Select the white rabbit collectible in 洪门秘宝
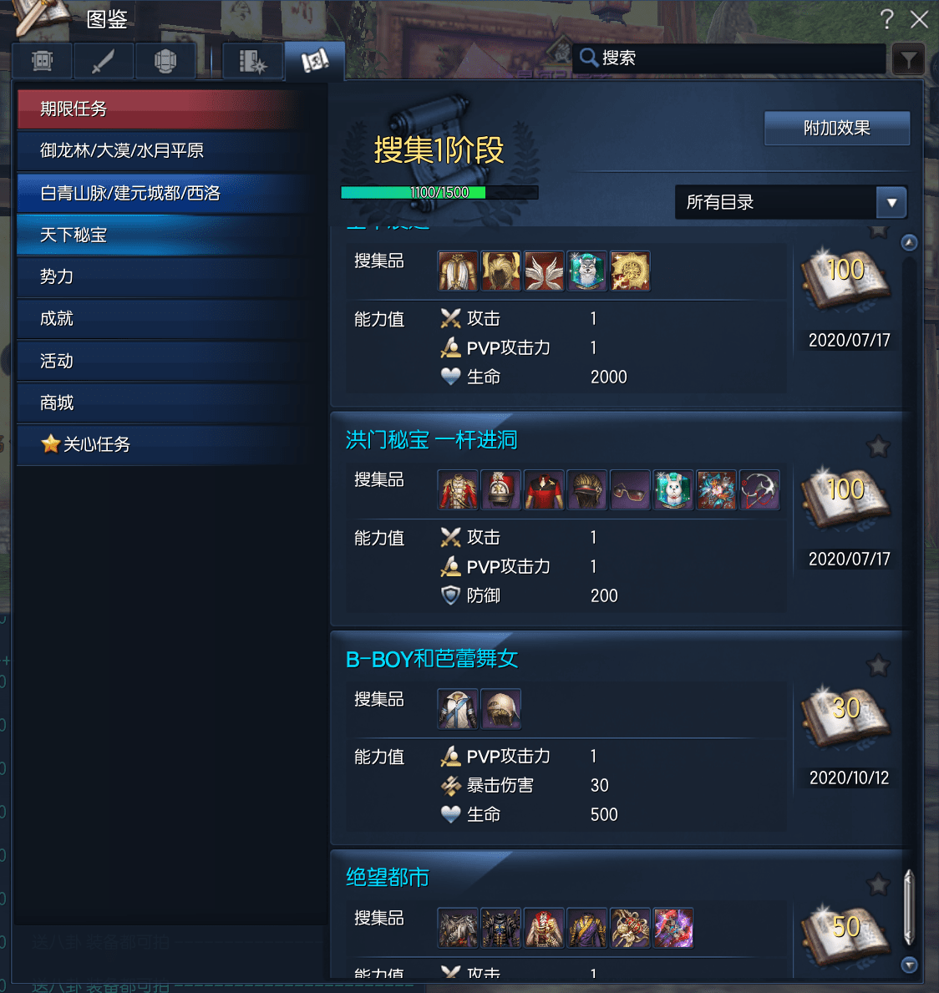The image size is (939, 993). tap(673, 489)
